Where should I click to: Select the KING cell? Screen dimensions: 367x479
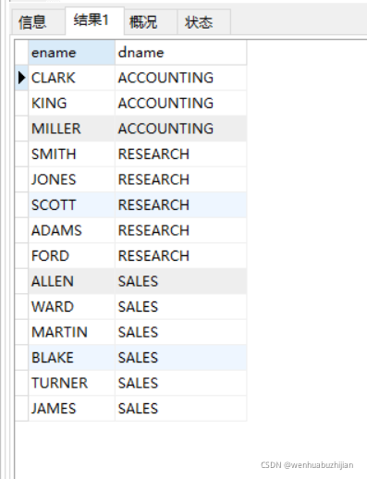(x=71, y=103)
